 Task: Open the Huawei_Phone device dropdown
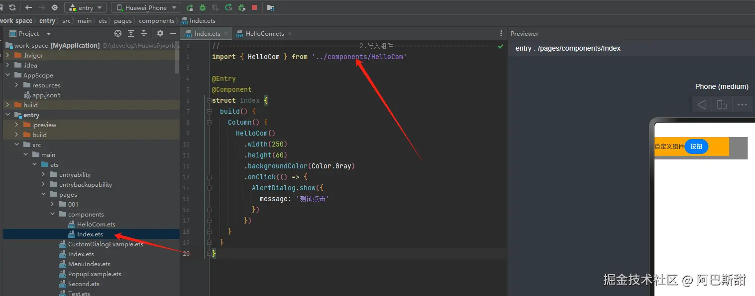click(145, 7)
